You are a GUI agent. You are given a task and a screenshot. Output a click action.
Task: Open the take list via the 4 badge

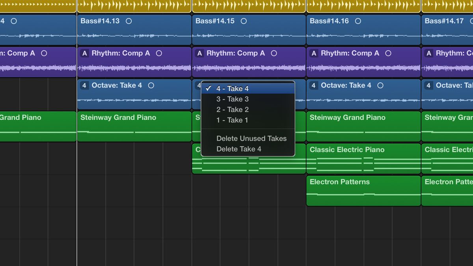click(x=197, y=85)
